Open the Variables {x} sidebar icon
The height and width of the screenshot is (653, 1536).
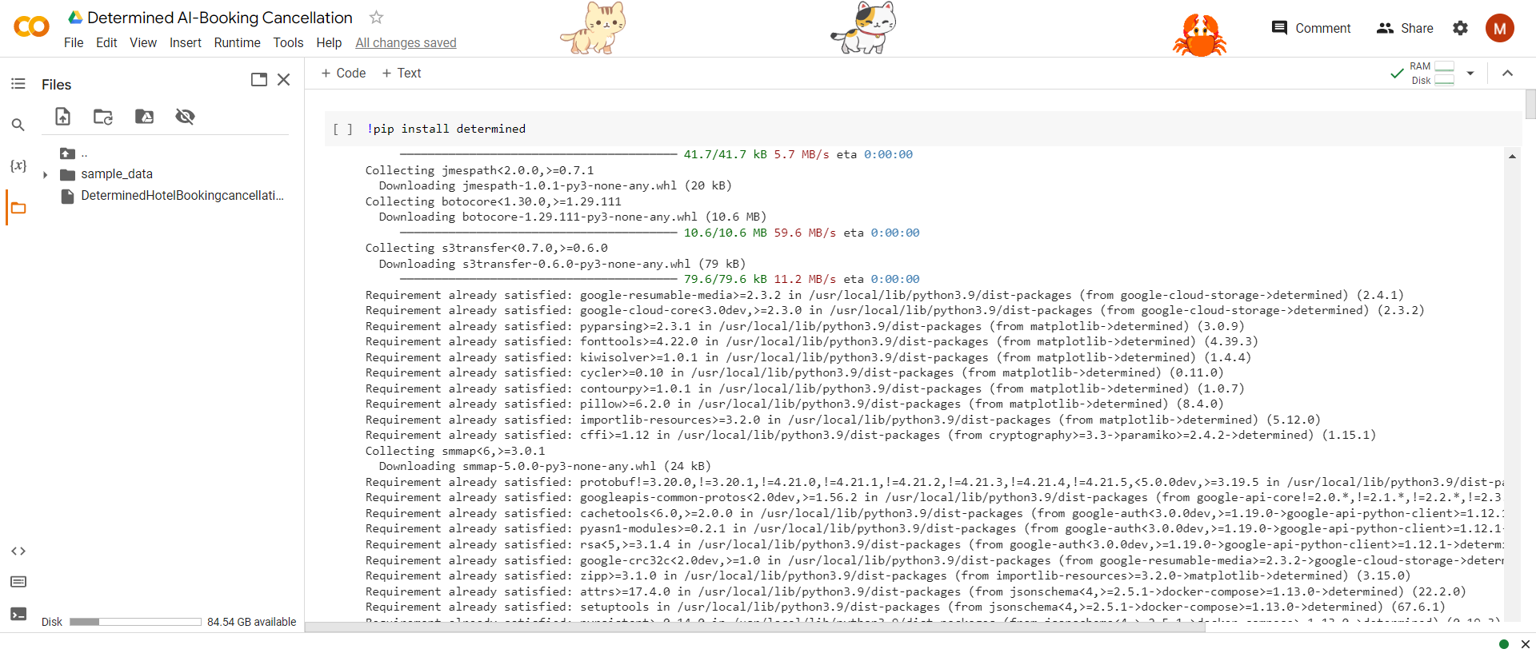click(18, 165)
